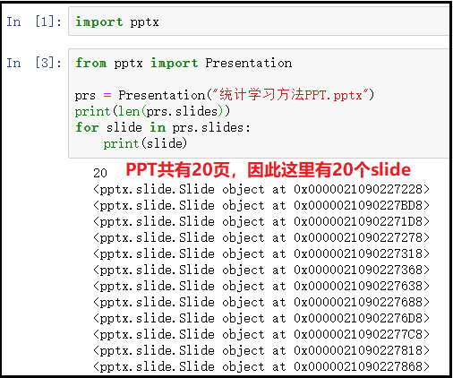Click the red annotation about 20 slides
This screenshot has height=378, width=453.
click(268, 170)
